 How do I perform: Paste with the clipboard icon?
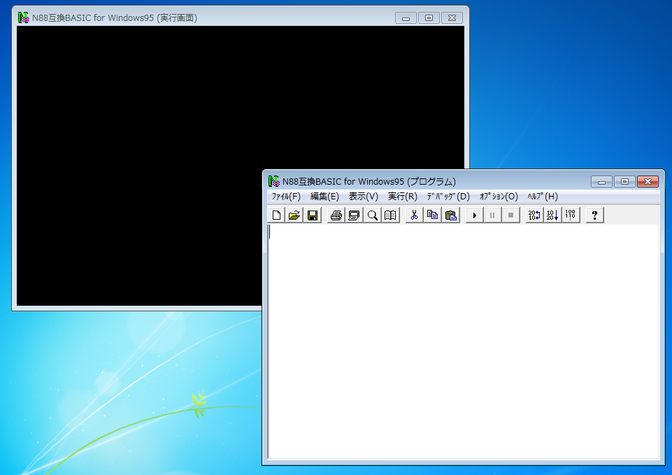[450, 215]
